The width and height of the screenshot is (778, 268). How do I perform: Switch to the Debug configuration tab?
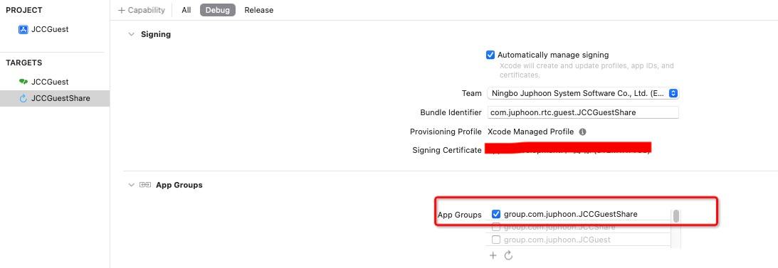point(218,10)
